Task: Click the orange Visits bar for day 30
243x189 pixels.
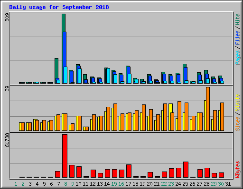Action: point(222,117)
